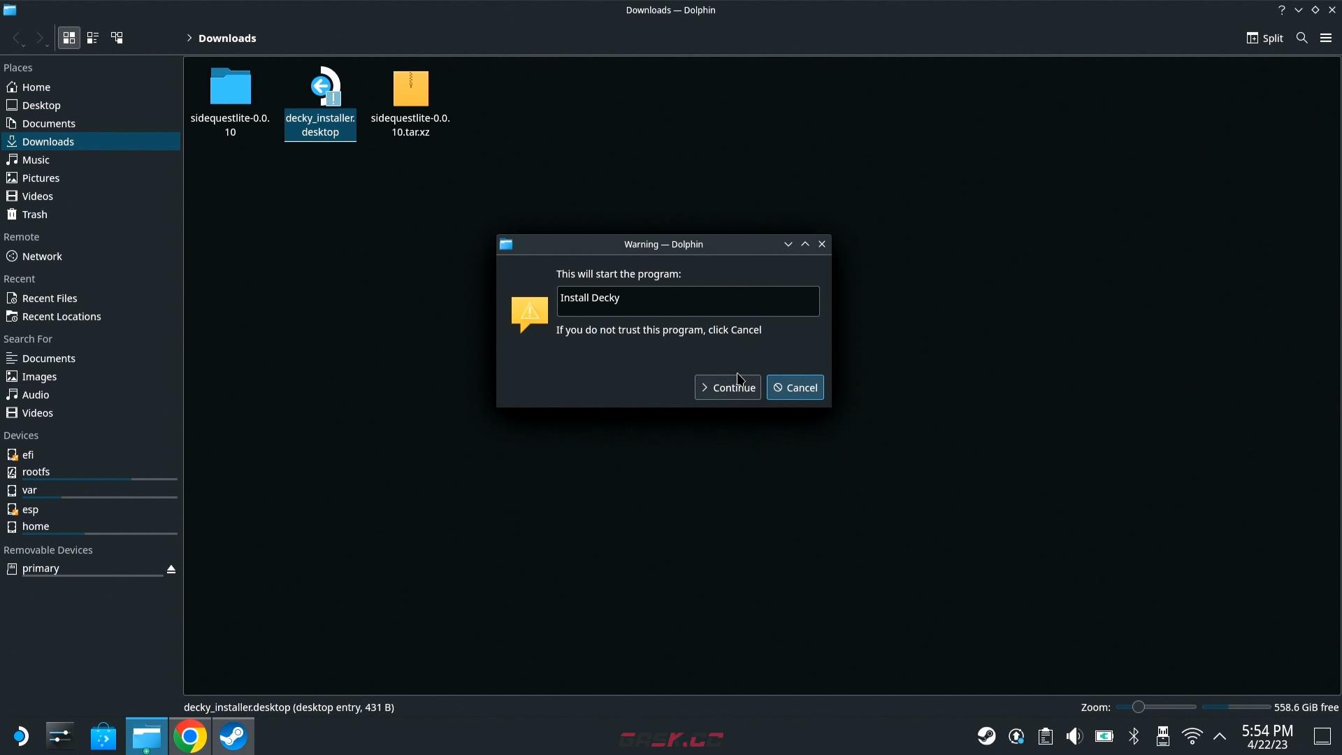Click the Steam taskbar icon

click(232, 735)
